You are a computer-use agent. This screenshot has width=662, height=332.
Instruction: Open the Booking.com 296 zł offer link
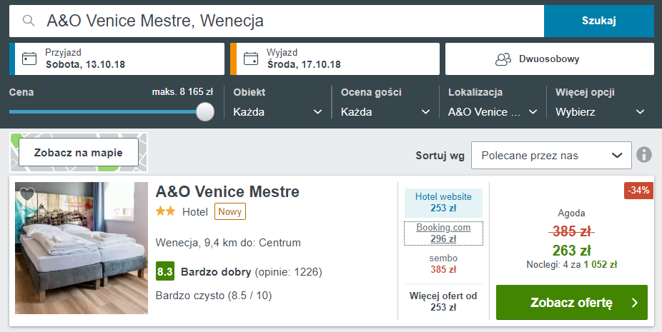coord(443,233)
